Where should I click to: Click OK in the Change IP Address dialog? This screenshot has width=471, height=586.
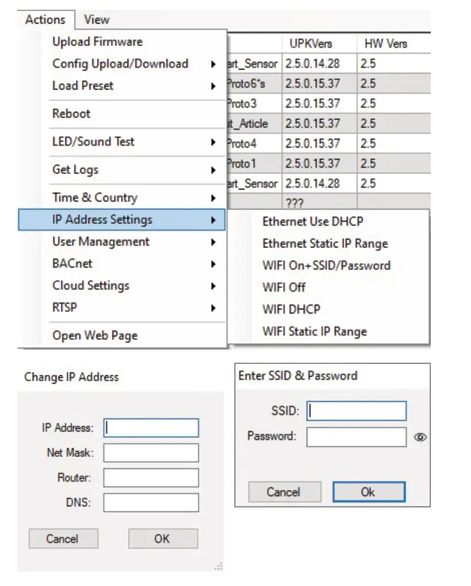(x=163, y=538)
